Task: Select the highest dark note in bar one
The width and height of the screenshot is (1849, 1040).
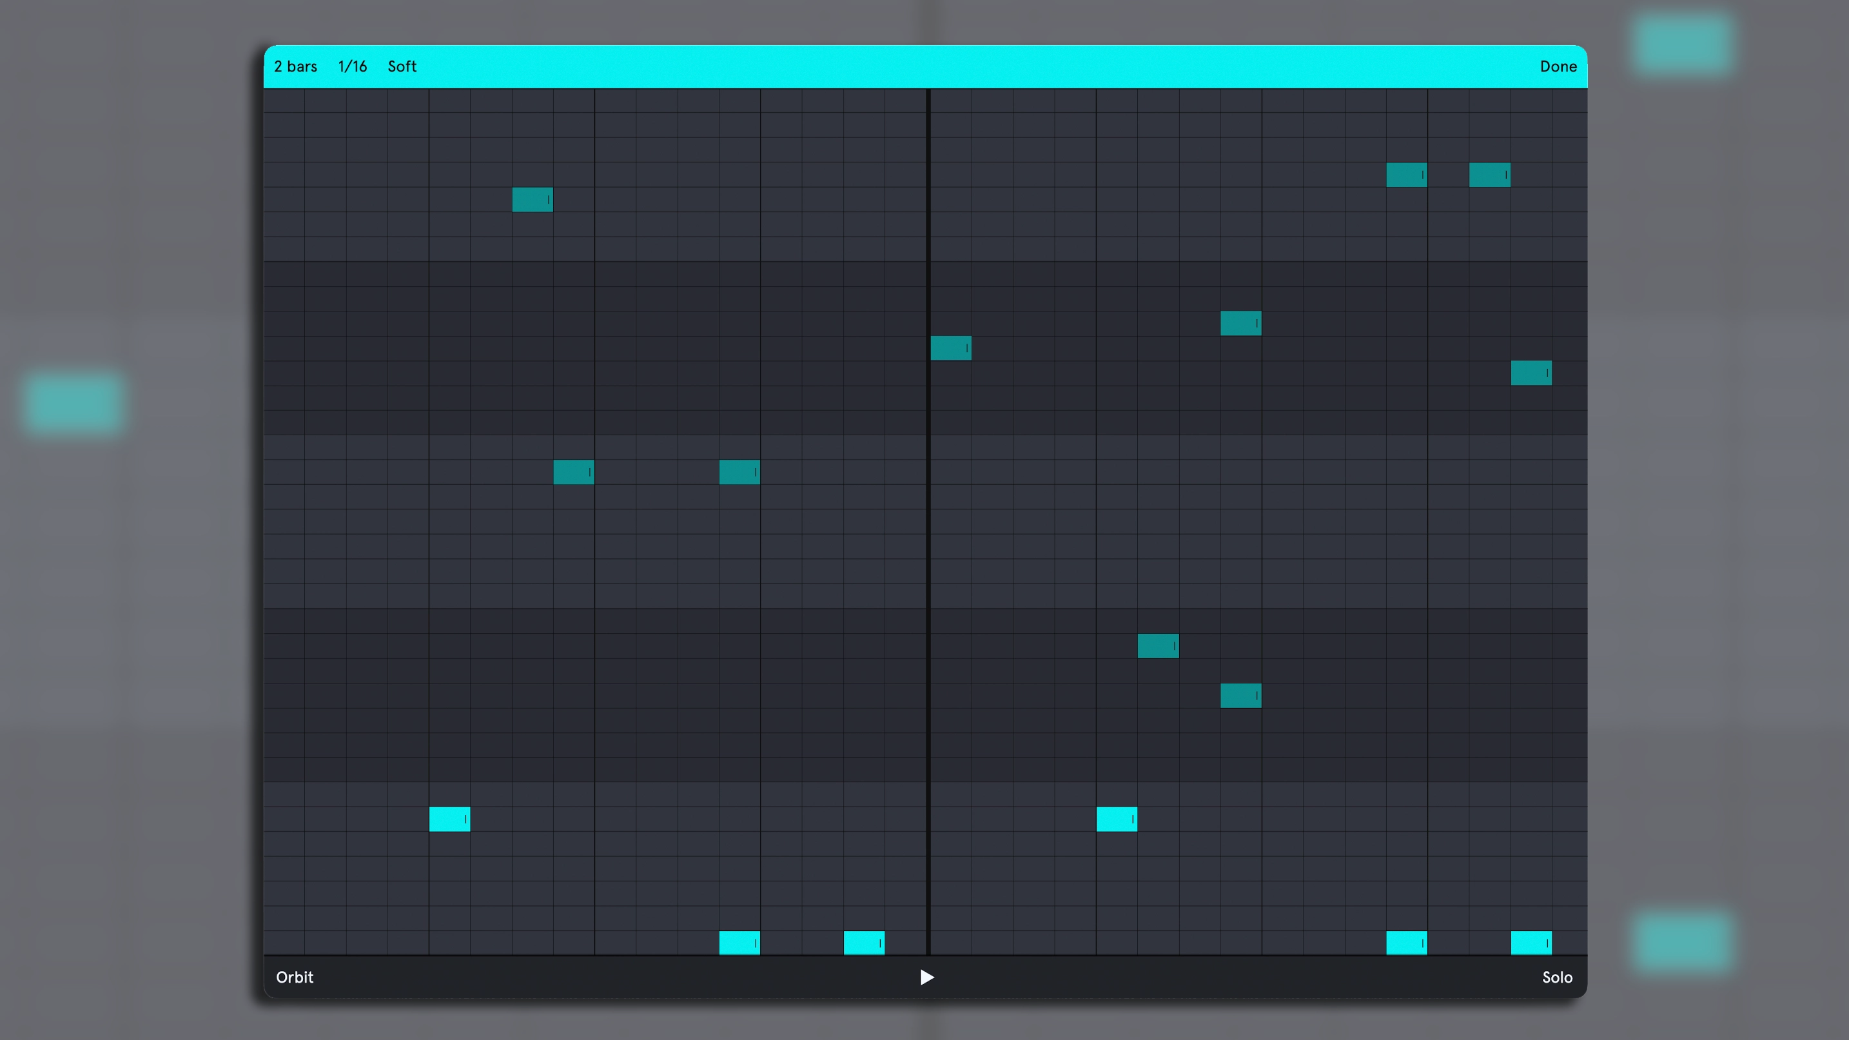Action: point(533,199)
